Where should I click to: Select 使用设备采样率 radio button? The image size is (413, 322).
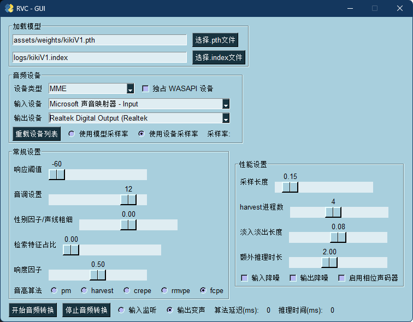tap(141, 134)
